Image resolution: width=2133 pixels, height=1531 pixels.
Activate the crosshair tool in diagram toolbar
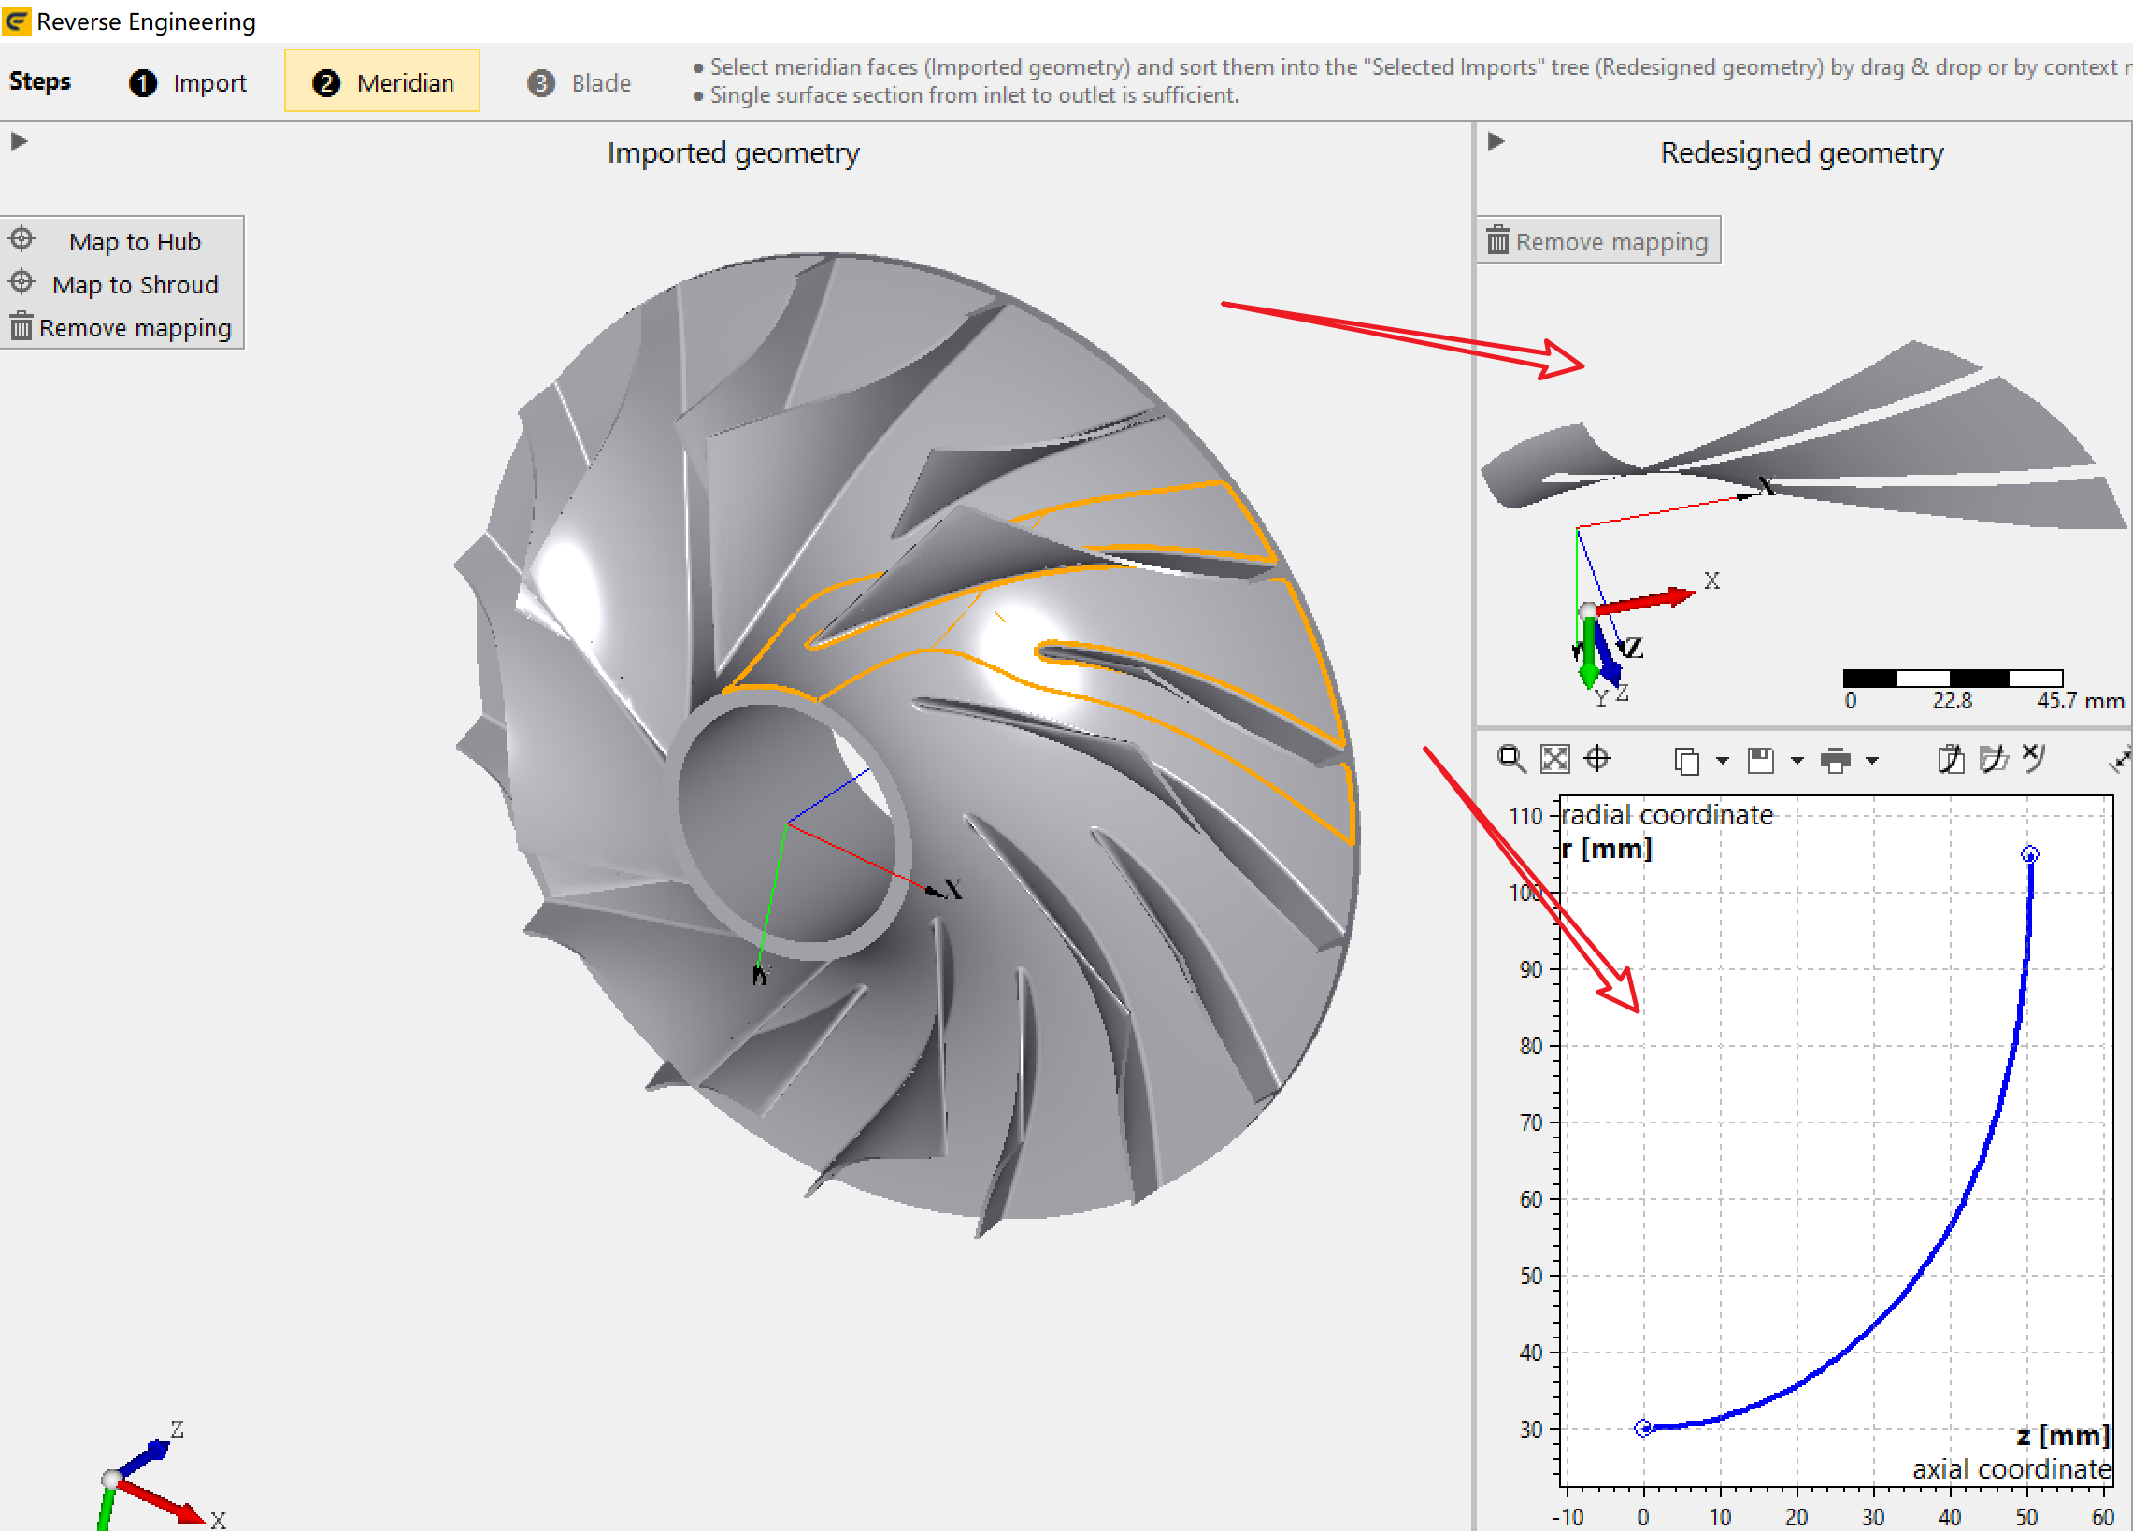pyautogui.click(x=1597, y=758)
